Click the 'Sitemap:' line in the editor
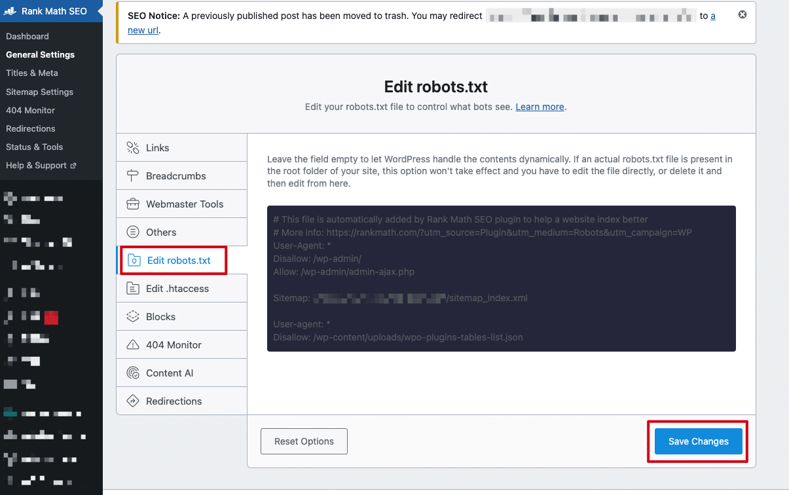 (400, 298)
